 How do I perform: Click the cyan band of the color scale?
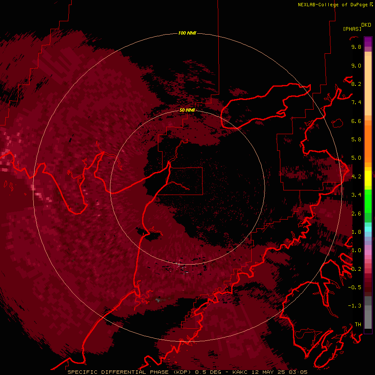[368, 229]
